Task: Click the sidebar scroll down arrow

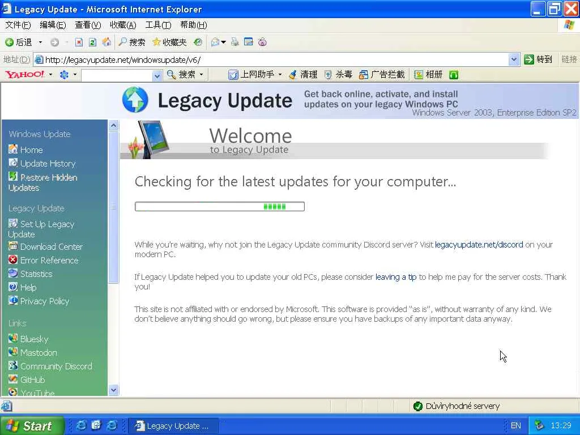Action: 113,390
